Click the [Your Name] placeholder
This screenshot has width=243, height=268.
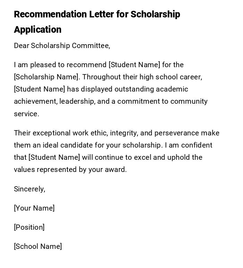[x=34, y=208]
